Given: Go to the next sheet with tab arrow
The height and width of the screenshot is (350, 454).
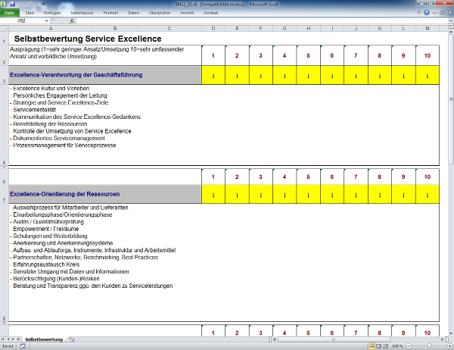Looking at the screenshot, I should 13,339.
